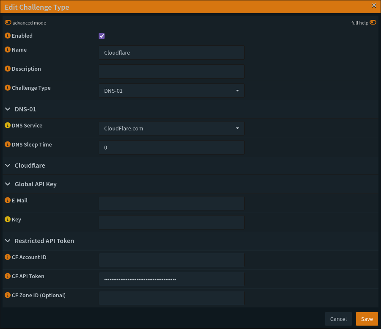
Task: Collapse the Restricted API Token section
Action: tap(8, 241)
